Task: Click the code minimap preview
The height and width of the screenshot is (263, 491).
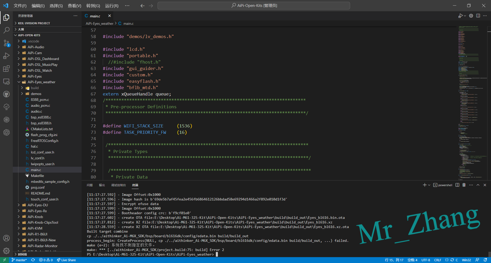Action: (x=472, y=103)
